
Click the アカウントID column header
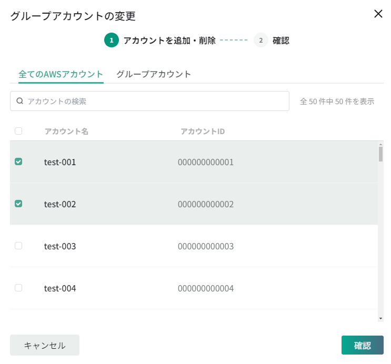203,131
